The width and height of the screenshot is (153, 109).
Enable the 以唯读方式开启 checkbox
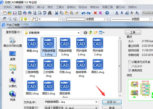[x=130, y=62]
